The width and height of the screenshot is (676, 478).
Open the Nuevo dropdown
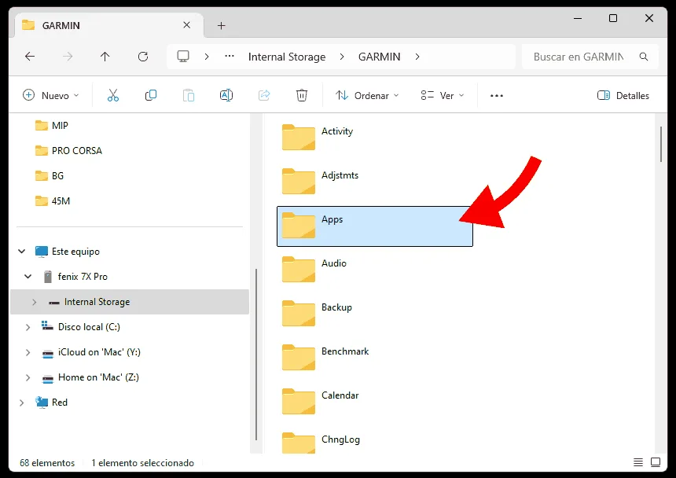(51, 95)
